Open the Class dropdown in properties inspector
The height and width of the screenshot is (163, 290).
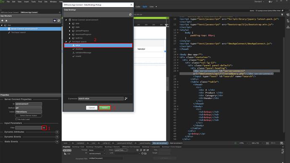tap(121, 150)
